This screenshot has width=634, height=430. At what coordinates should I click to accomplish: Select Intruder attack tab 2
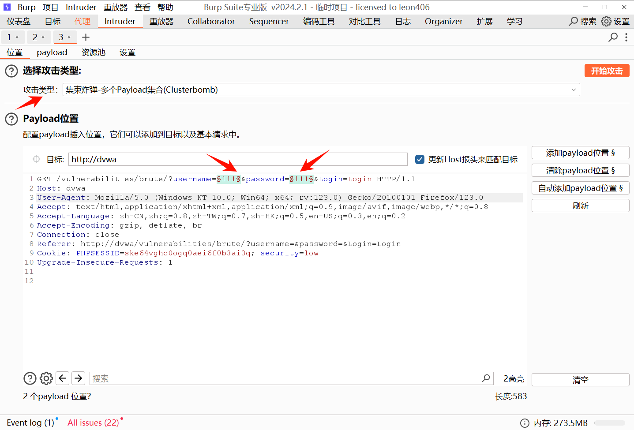[x=35, y=37]
